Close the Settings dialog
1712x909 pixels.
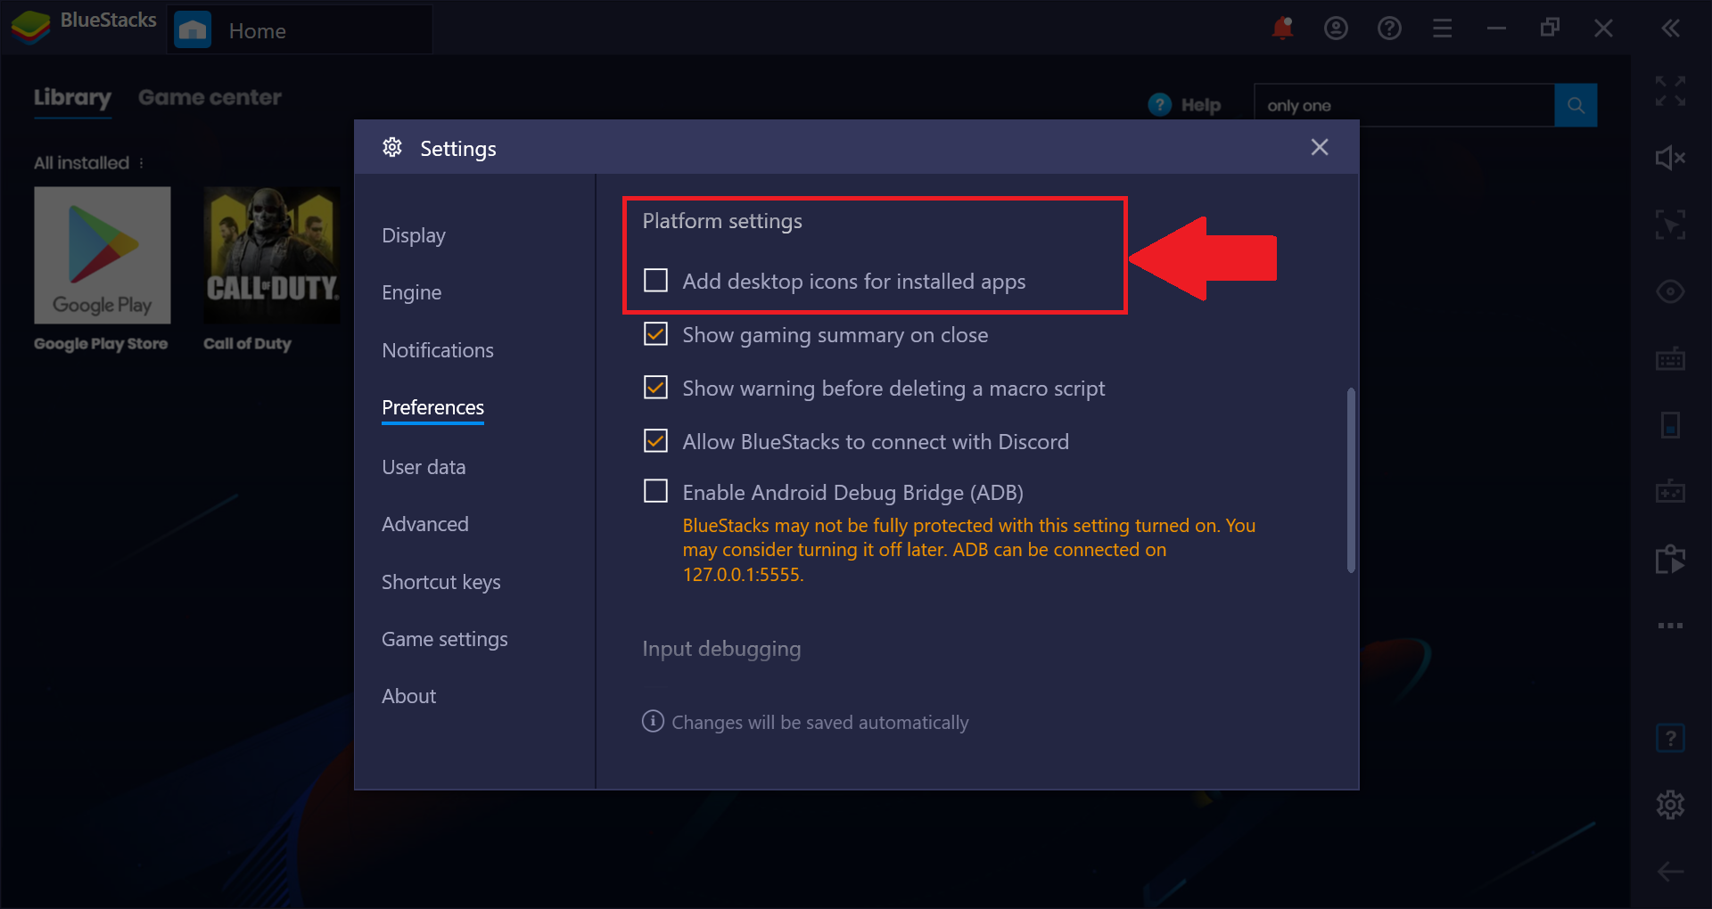(1320, 147)
